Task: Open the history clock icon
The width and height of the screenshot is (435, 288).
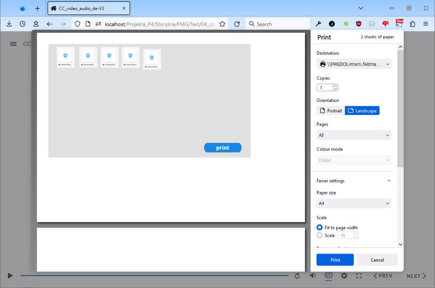Action: pos(23,24)
